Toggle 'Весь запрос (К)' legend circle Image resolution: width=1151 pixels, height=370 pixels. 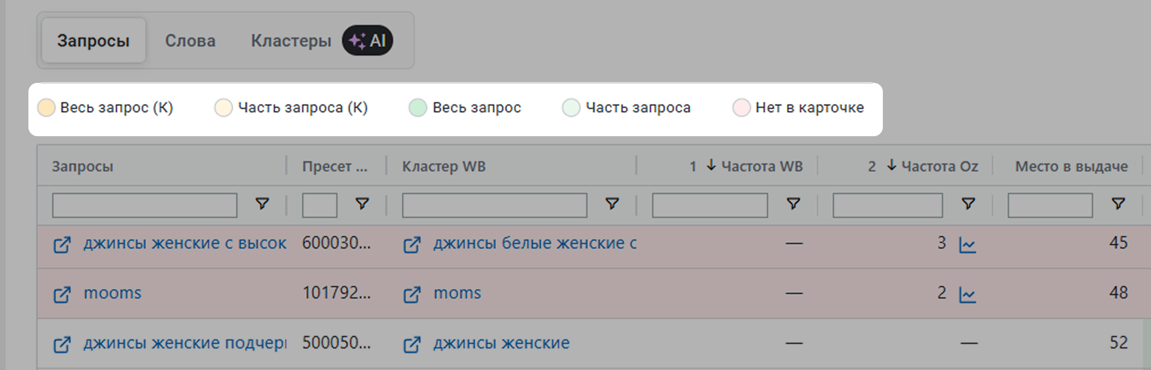46,107
